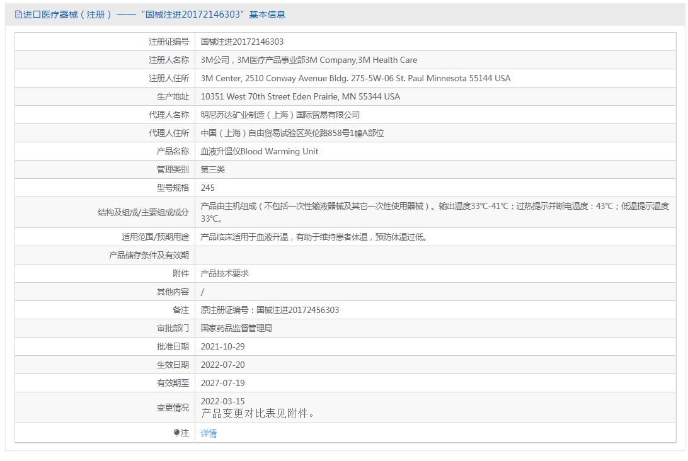688x461 pixels.
Task: Click the 型号规格 label
Action: [173, 188]
